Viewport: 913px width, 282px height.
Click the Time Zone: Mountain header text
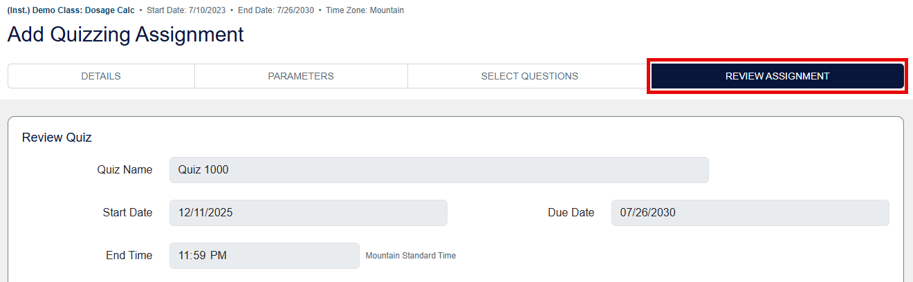point(365,10)
